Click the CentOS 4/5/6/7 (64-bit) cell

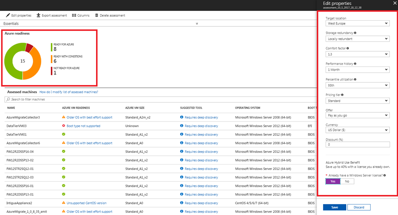tap(252, 203)
